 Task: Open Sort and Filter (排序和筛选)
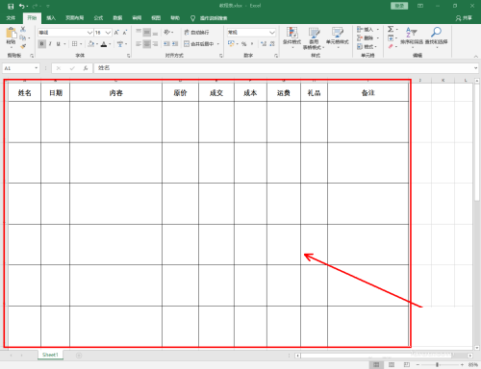point(412,37)
